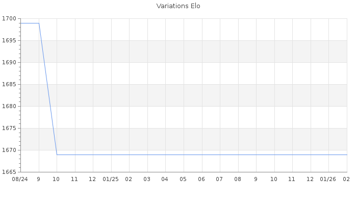Click the 1700 y-axis label
The height and width of the screenshot is (204, 357).
coord(9,19)
